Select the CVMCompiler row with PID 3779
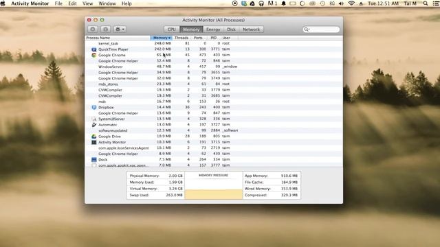The image size is (440, 247). coord(214,90)
